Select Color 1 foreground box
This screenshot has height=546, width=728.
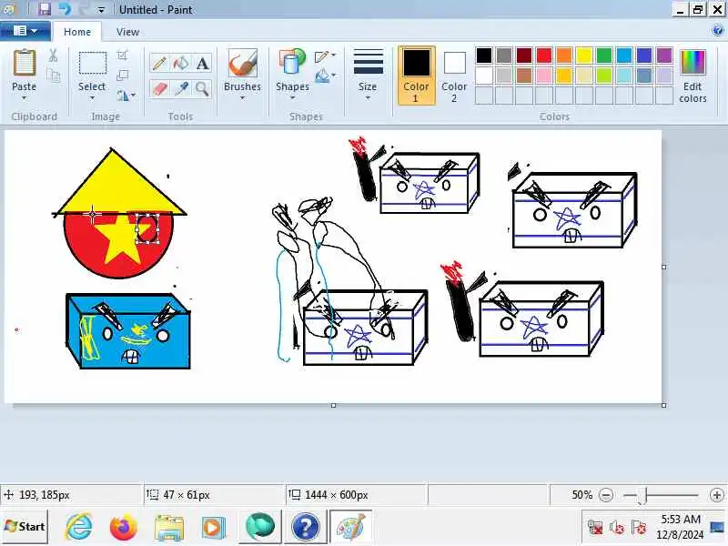416,76
